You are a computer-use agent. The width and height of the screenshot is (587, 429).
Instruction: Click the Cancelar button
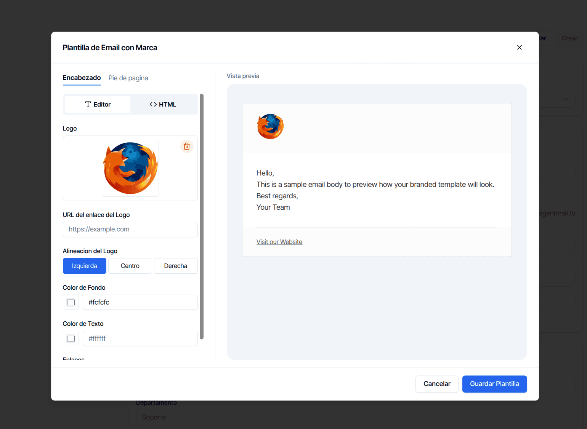[x=437, y=384]
